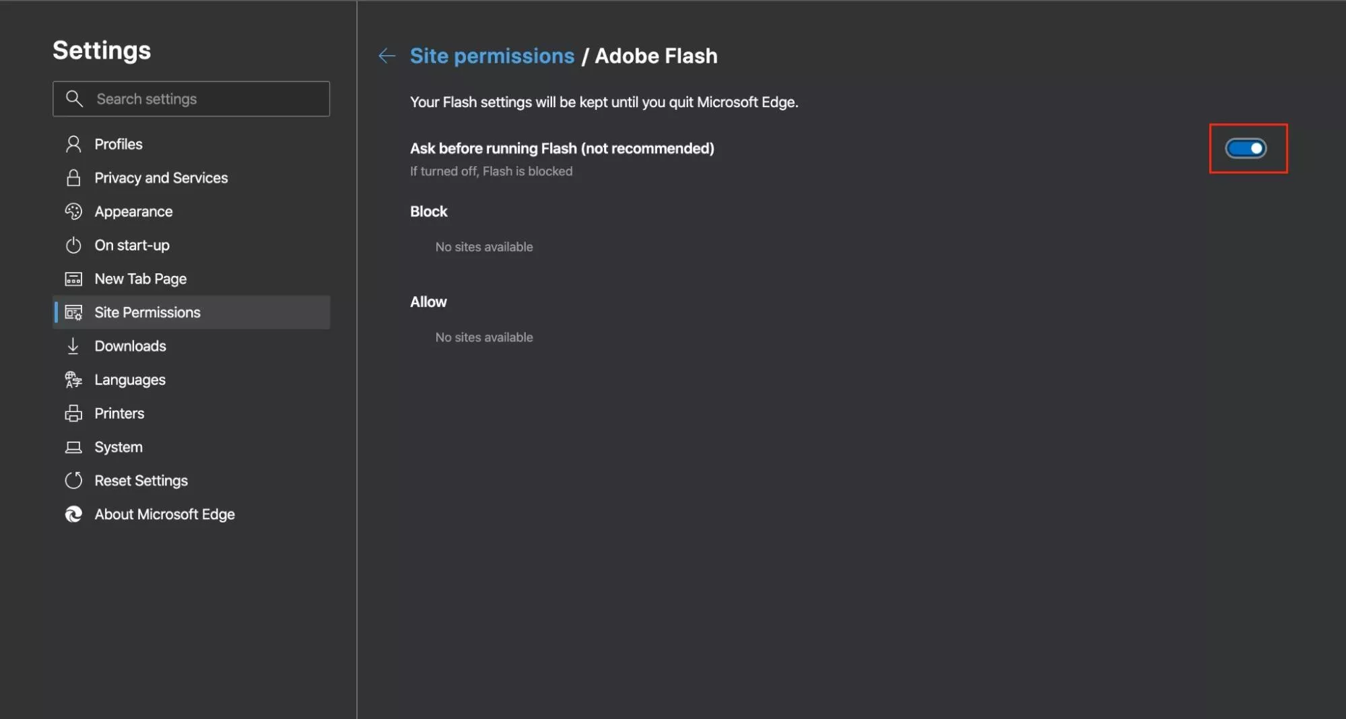Open the Appearance settings label

133,211
